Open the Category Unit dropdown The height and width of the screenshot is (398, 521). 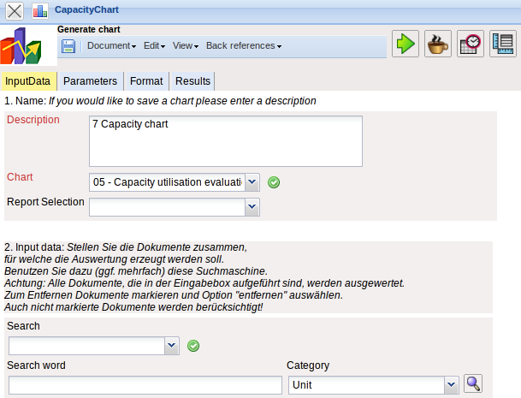451,385
